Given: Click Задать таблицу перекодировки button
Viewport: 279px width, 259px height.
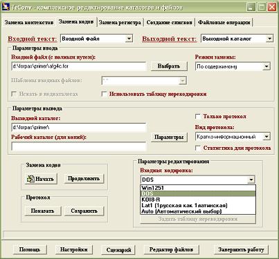Looking at the screenshot, I should point(198,219).
